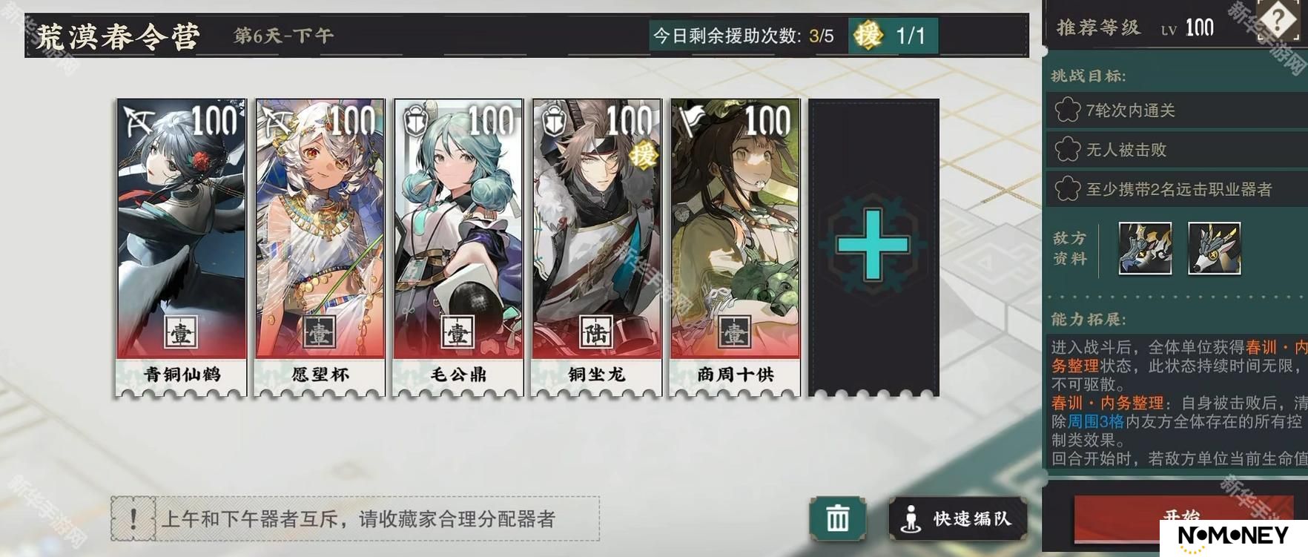This screenshot has width=1308, height=557.
Task: Select the 愿望杯 character card
Action: (320, 247)
